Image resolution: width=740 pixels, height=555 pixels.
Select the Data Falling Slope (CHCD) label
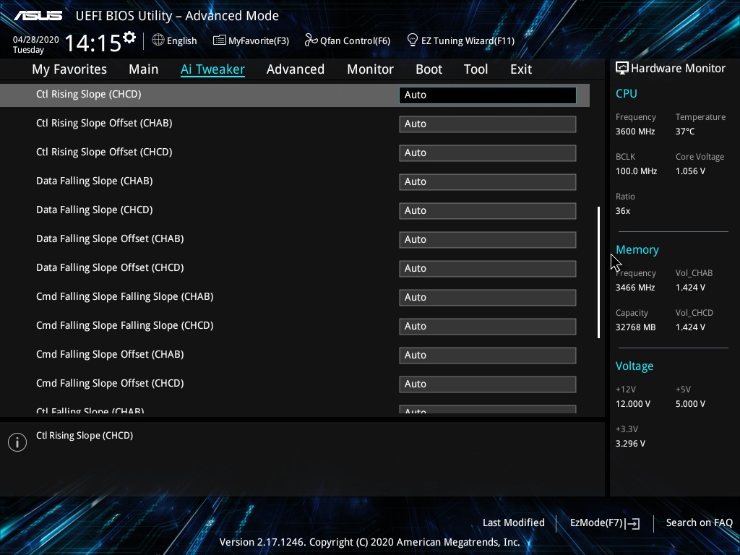(95, 210)
